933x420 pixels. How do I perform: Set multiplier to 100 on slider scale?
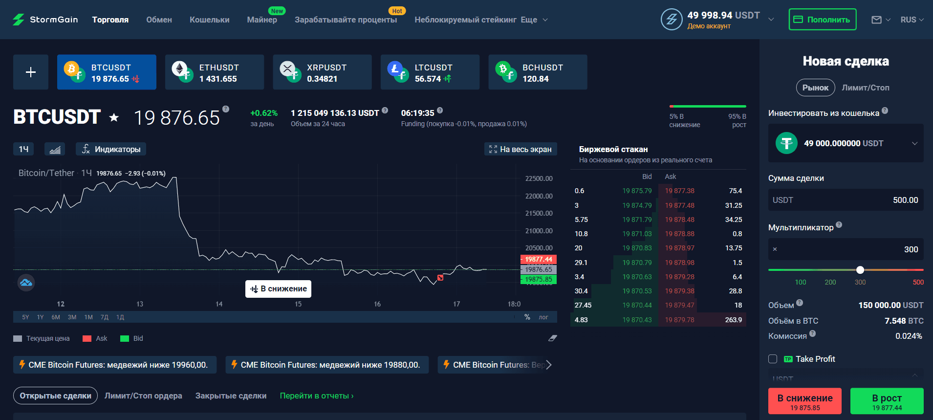click(x=800, y=282)
